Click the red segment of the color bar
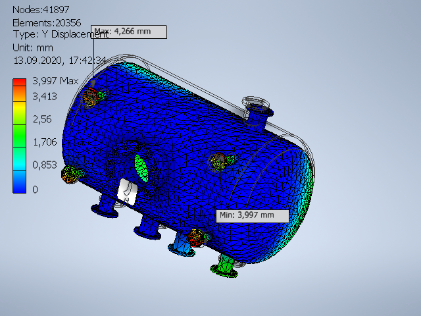 pos(19,82)
